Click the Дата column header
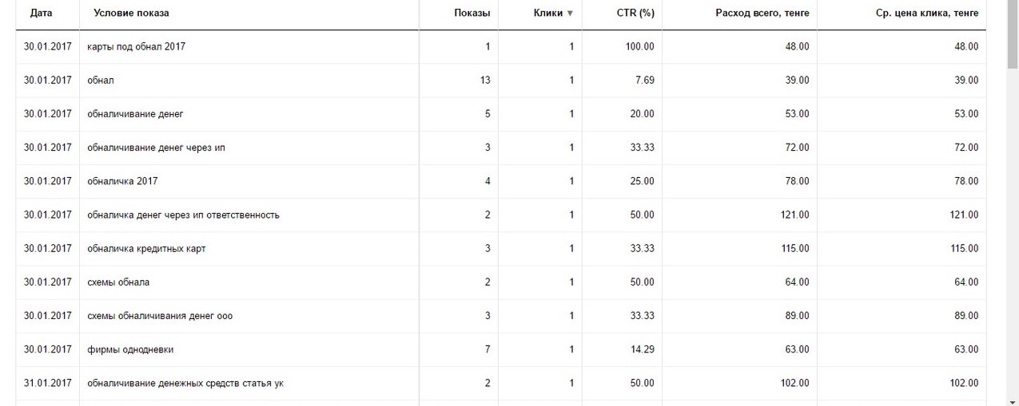Screen dimensions: 1019x406 coord(41,14)
